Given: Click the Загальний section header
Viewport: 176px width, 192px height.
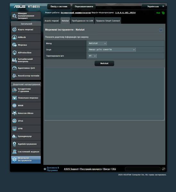Looking at the screenshot, I should (x=26, y=24).
